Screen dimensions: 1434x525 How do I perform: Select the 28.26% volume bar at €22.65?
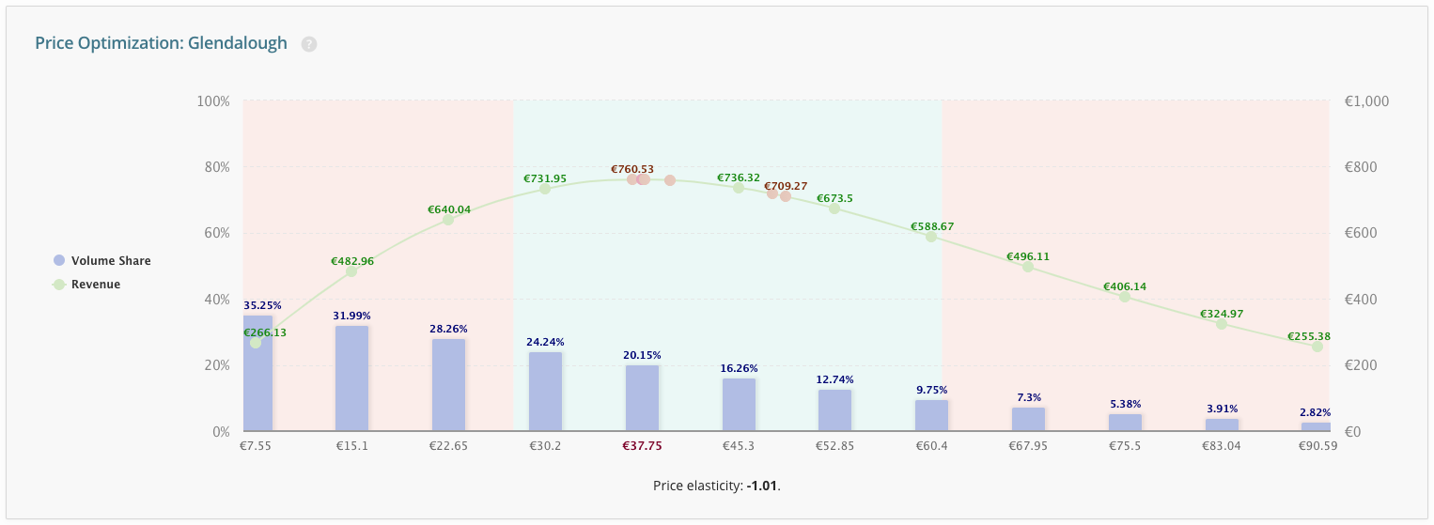coord(448,385)
